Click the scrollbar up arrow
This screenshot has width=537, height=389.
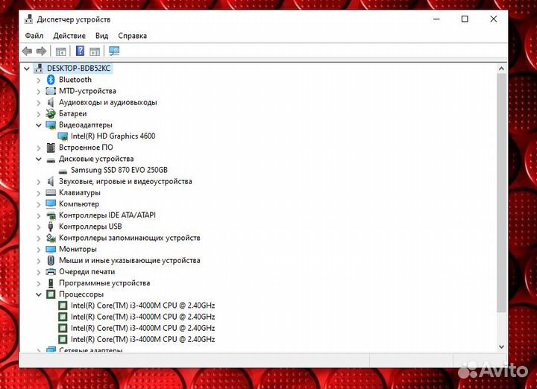[501, 69]
